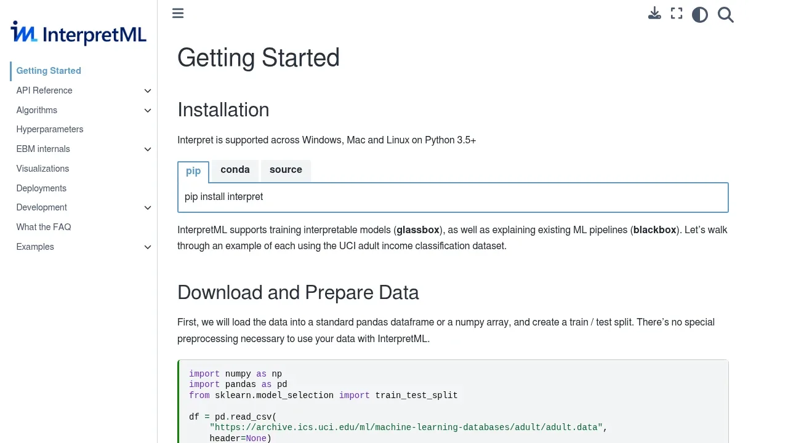Go to the API Reference page
This screenshot has width=788, height=443.
click(x=44, y=90)
